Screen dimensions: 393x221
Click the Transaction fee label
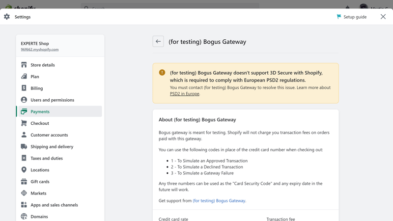281,219
